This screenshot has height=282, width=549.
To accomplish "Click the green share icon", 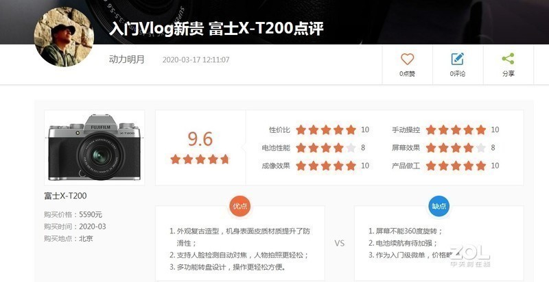I will [508, 59].
